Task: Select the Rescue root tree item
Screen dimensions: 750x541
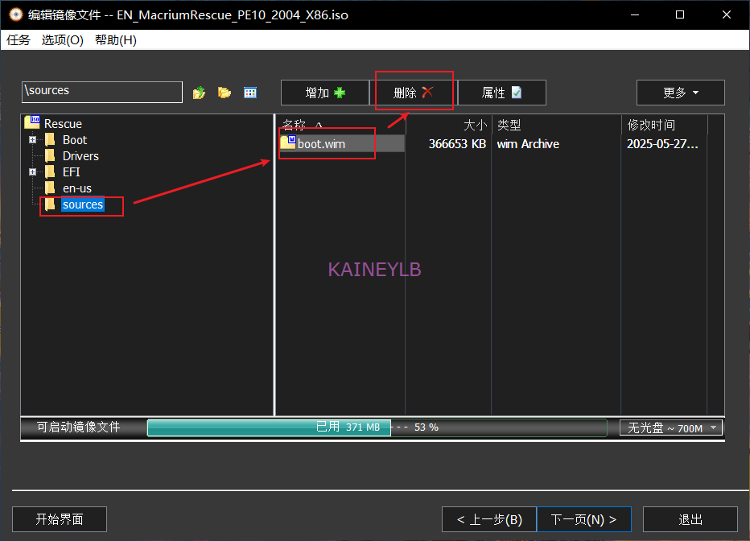Action: [x=63, y=123]
